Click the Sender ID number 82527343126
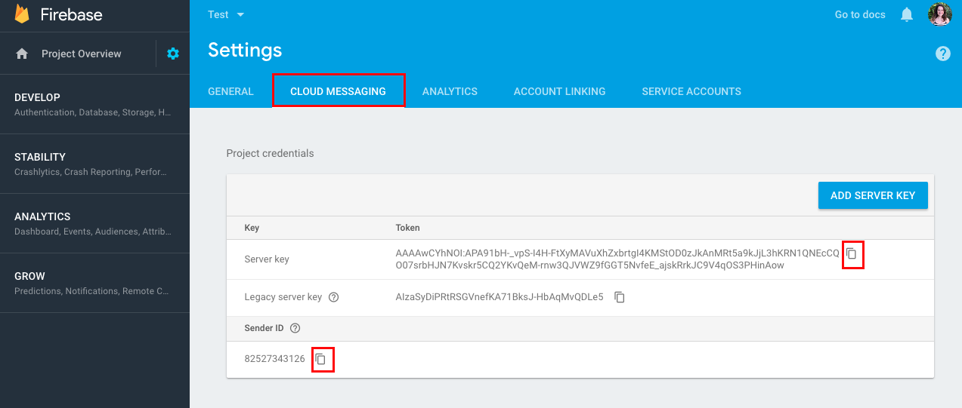 [275, 359]
